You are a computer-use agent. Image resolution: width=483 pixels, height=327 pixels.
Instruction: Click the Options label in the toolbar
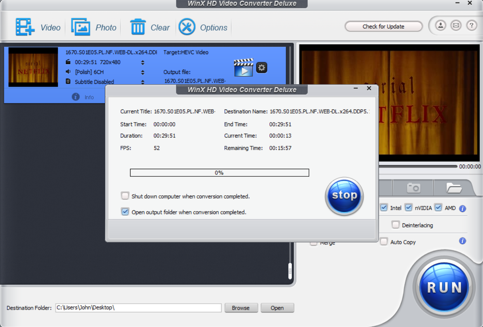click(x=214, y=28)
